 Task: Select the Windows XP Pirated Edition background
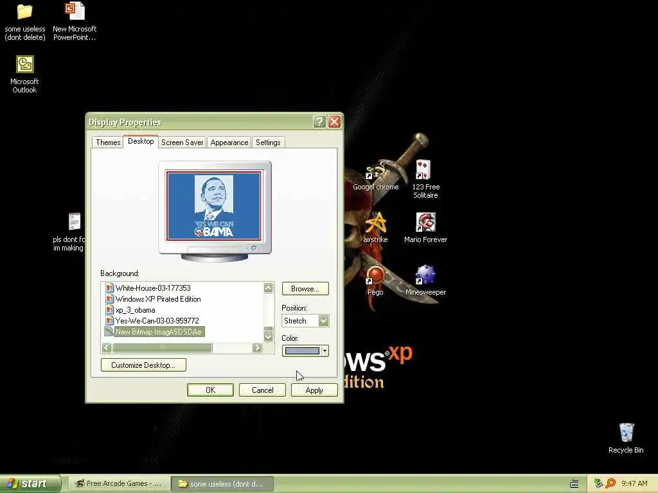158,299
